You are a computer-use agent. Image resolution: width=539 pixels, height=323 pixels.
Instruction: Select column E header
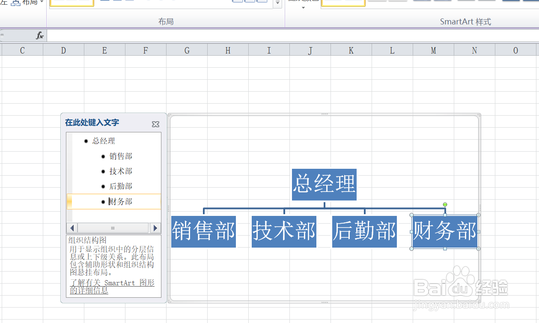pyautogui.click(x=104, y=51)
